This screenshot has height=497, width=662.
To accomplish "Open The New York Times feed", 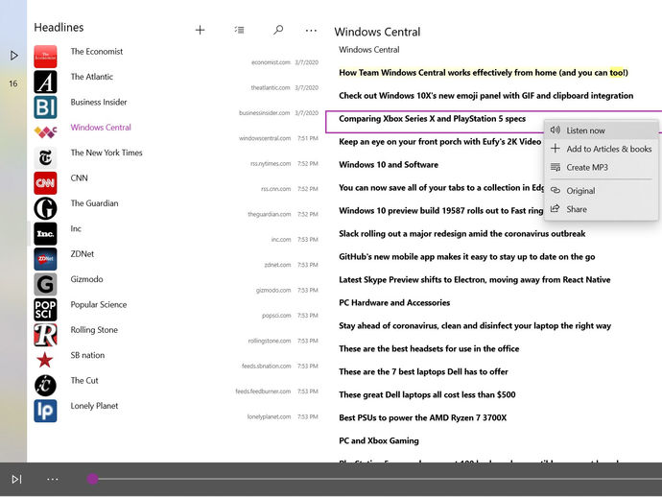I will (106, 153).
